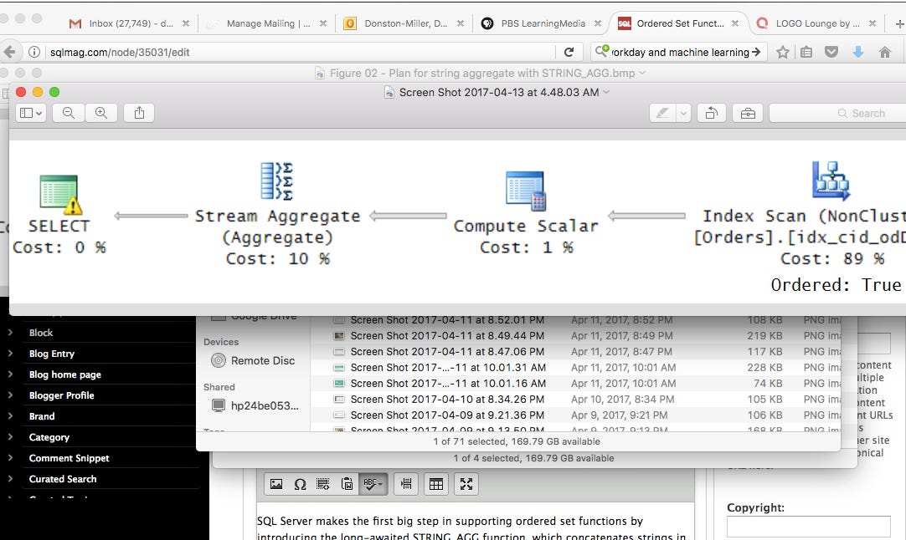This screenshot has height=540, width=906.
Task: Show the Markup toolbox
Action: [747, 113]
